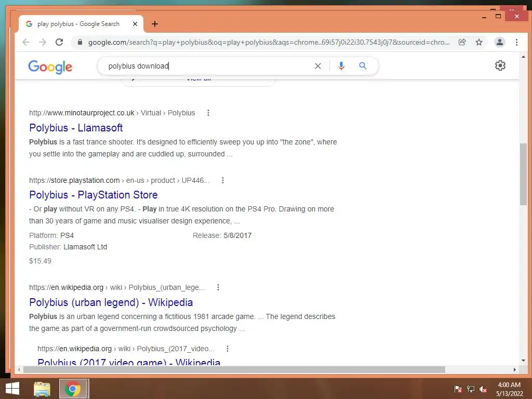Submit search with the magnifier icon
The image size is (532, 399).
(363, 66)
